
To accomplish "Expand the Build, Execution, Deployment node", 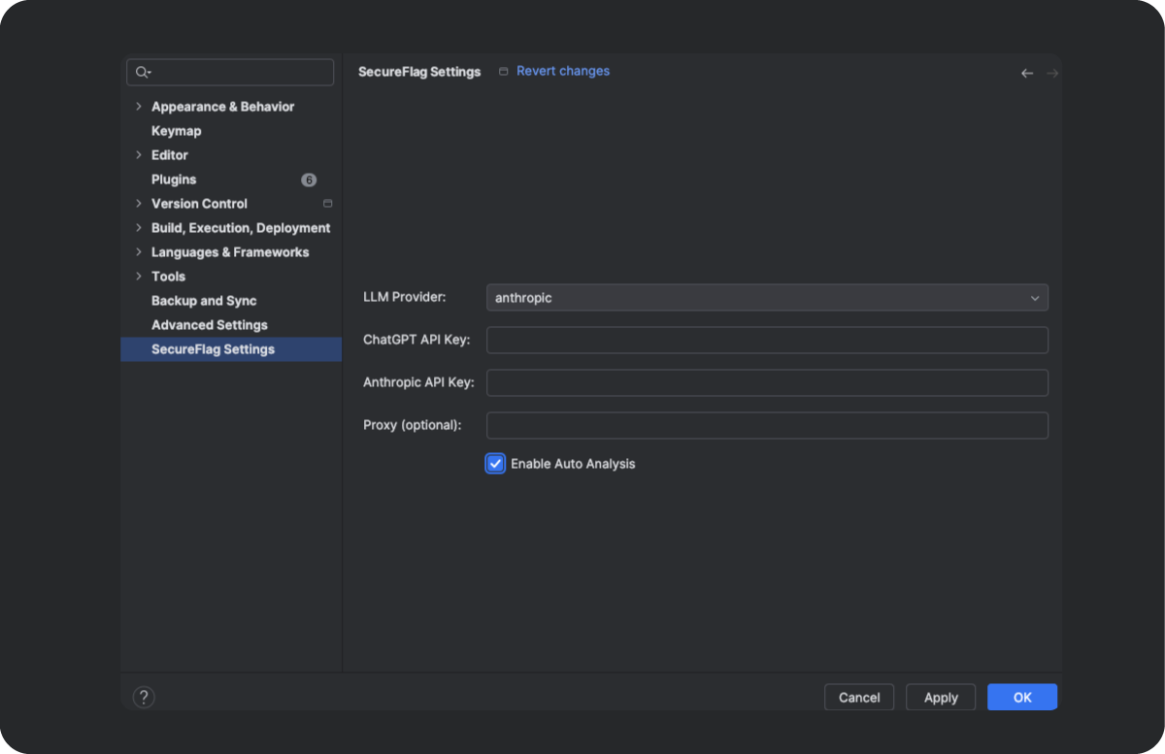I will coord(139,228).
